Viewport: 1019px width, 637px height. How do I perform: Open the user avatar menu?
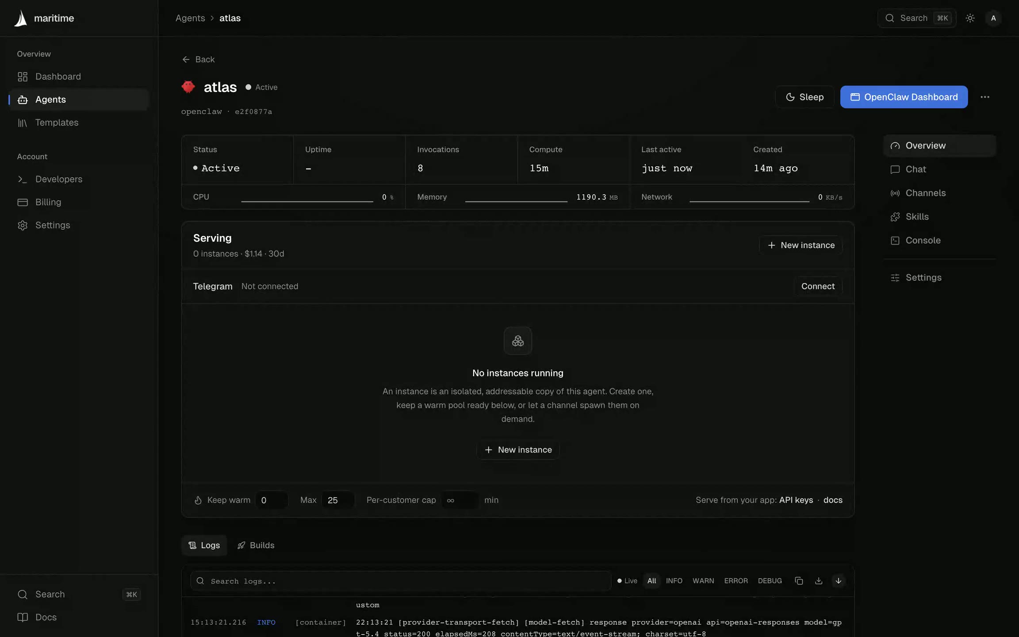tap(993, 18)
